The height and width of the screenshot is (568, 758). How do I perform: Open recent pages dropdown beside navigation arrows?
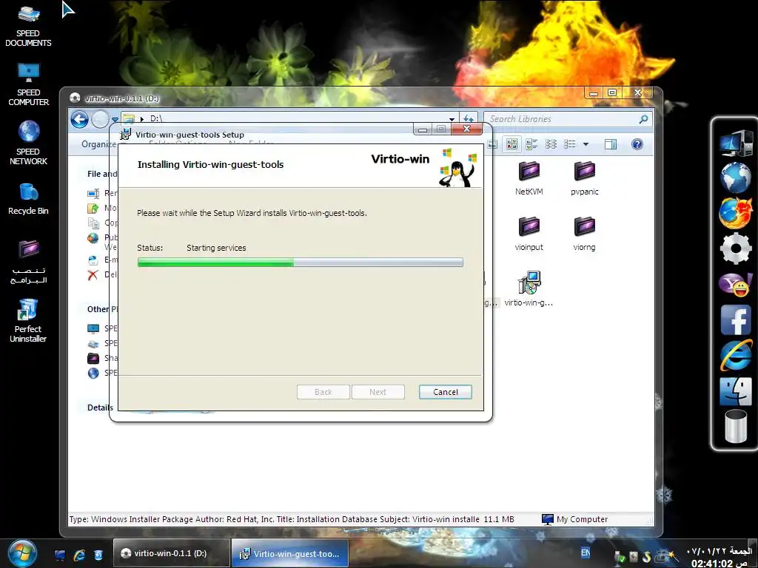pyautogui.click(x=115, y=119)
